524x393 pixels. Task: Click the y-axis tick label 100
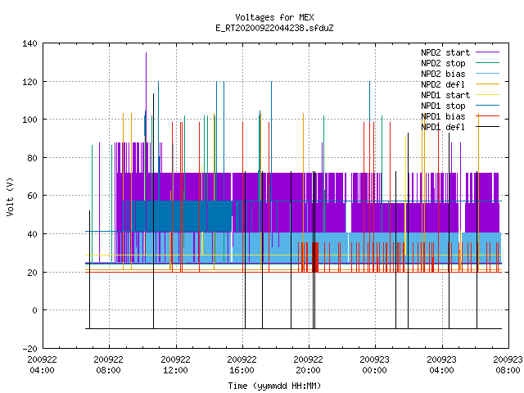tap(29, 120)
